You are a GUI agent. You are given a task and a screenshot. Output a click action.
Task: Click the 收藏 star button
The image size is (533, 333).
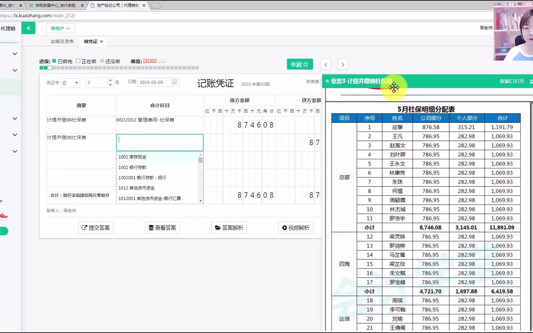(x=299, y=64)
